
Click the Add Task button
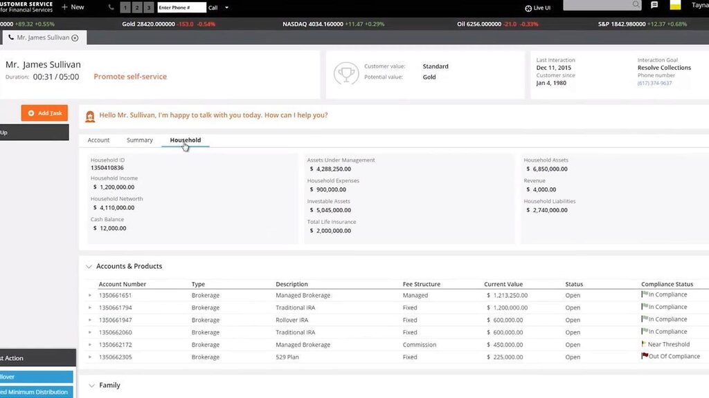[44, 113]
